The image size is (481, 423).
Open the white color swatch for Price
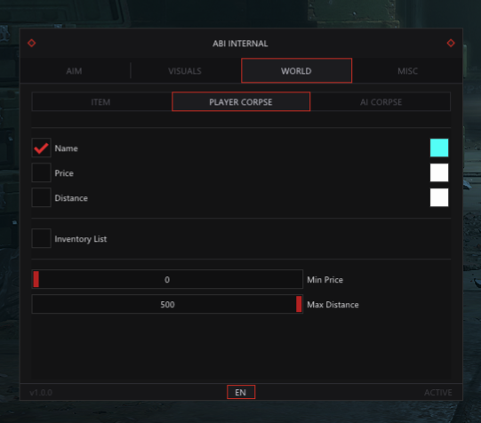coord(439,172)
